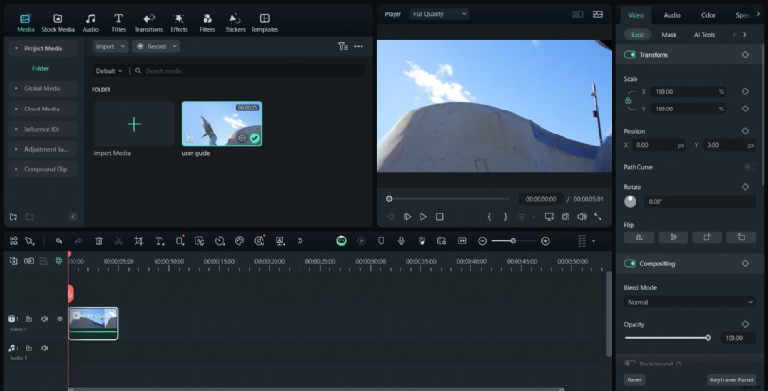Toggle Video 1 track visibility eye

[x=60, y=319]
